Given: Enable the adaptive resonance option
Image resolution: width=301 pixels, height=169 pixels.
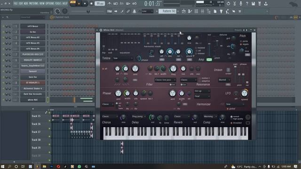Looking at the screenshot, I should pos(205,81).
